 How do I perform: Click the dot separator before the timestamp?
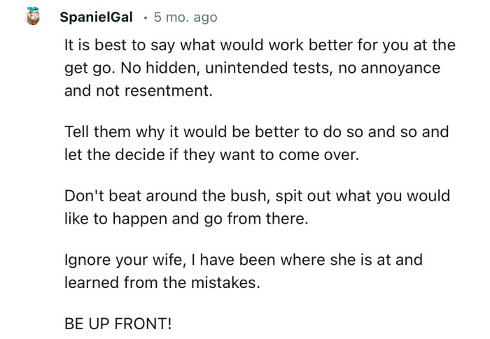coord(145,17)
